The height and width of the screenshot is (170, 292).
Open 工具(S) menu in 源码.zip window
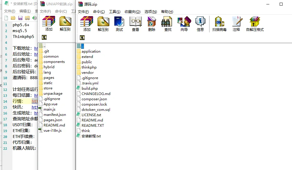click(115, 12)
